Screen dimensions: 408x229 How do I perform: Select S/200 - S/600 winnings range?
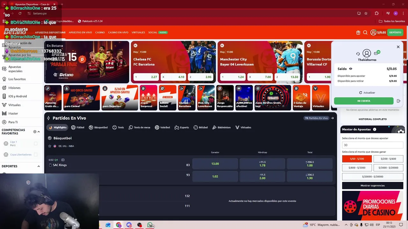pyautogui.click(x=388, y=159)
